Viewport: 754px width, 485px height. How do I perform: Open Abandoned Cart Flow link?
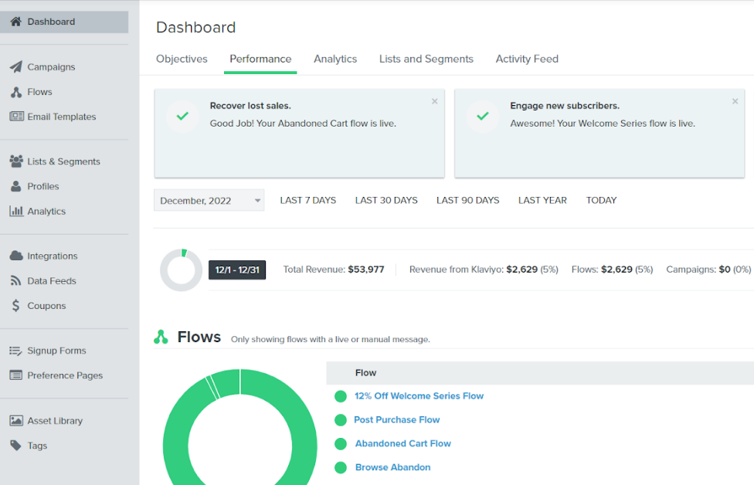click(x=403, y=443)
